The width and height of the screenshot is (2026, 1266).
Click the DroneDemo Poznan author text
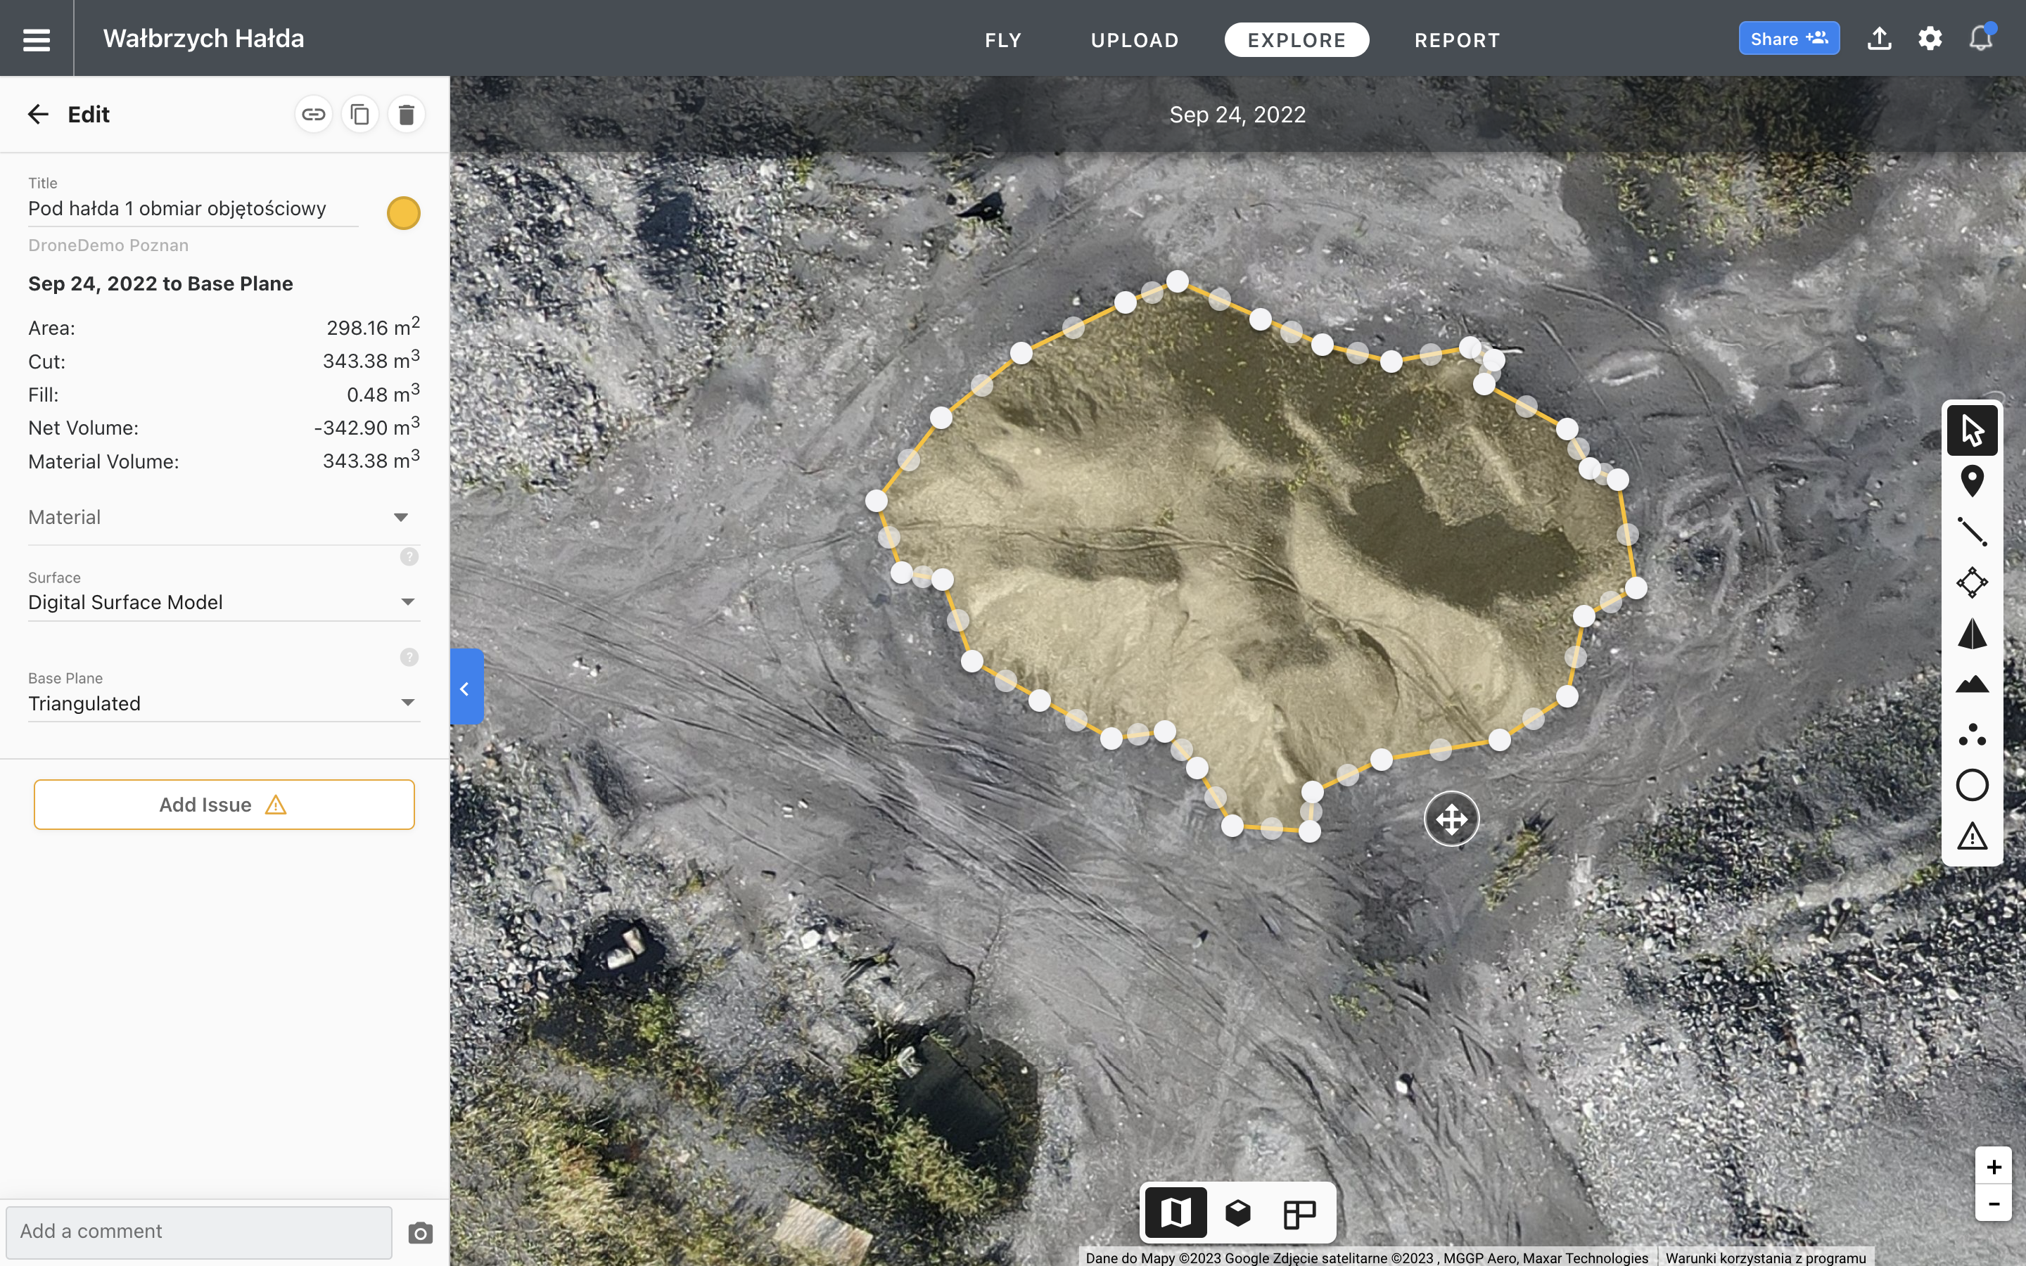coord(108,245)
